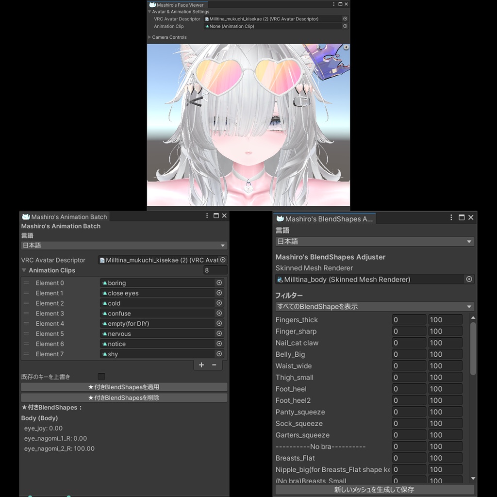497x497 pixels.
Task: Click the object picker icon for VRC Avatar Descriptor
Action: click(345, 19)
